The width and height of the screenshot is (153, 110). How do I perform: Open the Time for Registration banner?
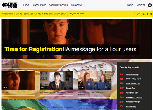70,49
